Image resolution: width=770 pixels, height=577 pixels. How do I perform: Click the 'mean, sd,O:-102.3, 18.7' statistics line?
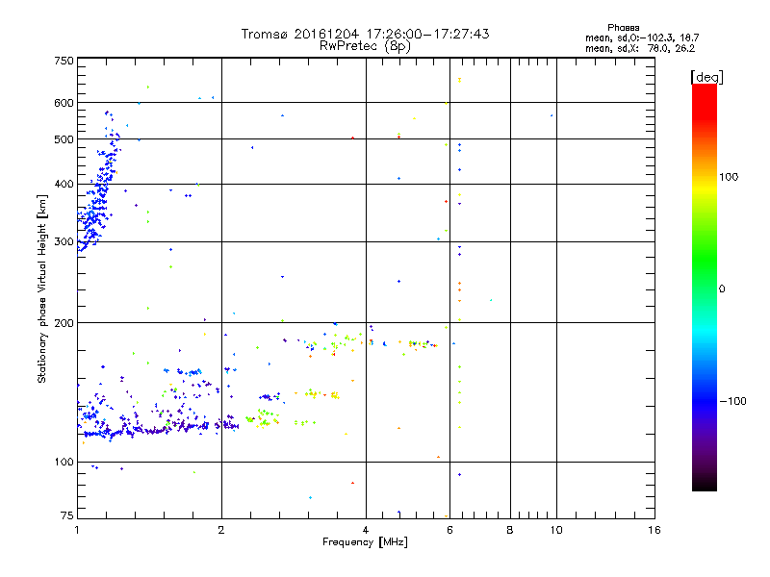tap(642, 38)
